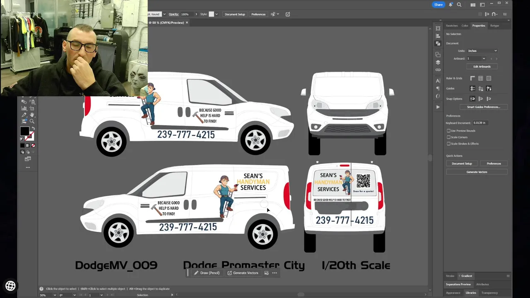Screen dimensions: 530x298
Task: Open the Pathfinder panel icon
Action: pos(438,43)
